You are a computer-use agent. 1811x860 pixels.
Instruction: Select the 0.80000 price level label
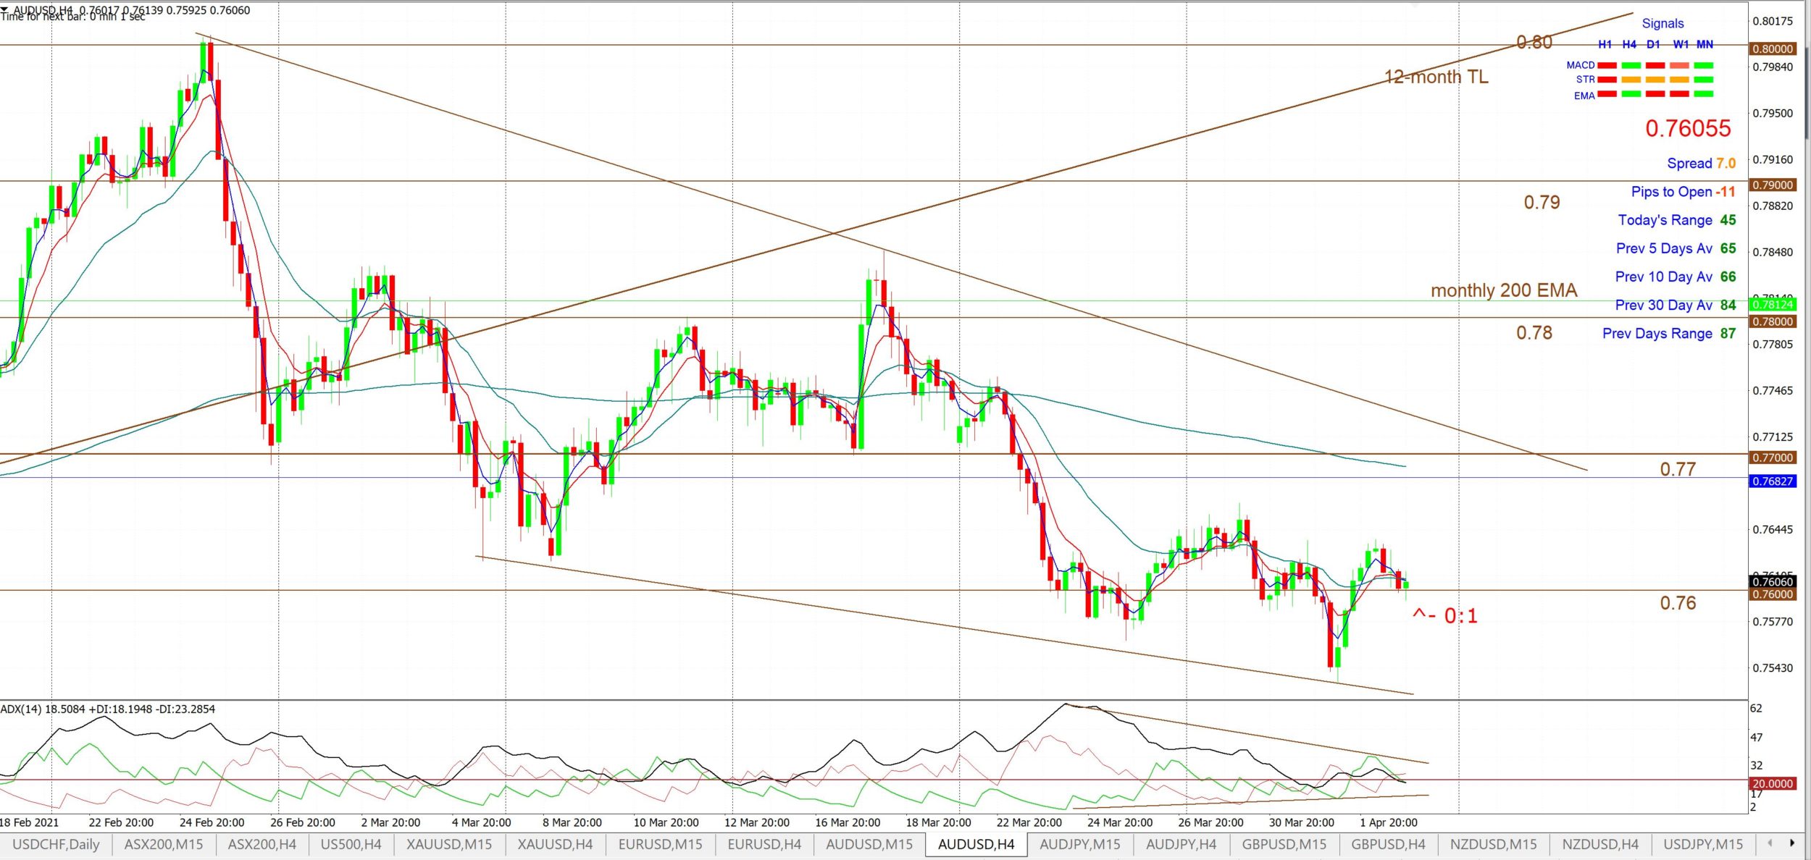click(x=1773, y=49)
